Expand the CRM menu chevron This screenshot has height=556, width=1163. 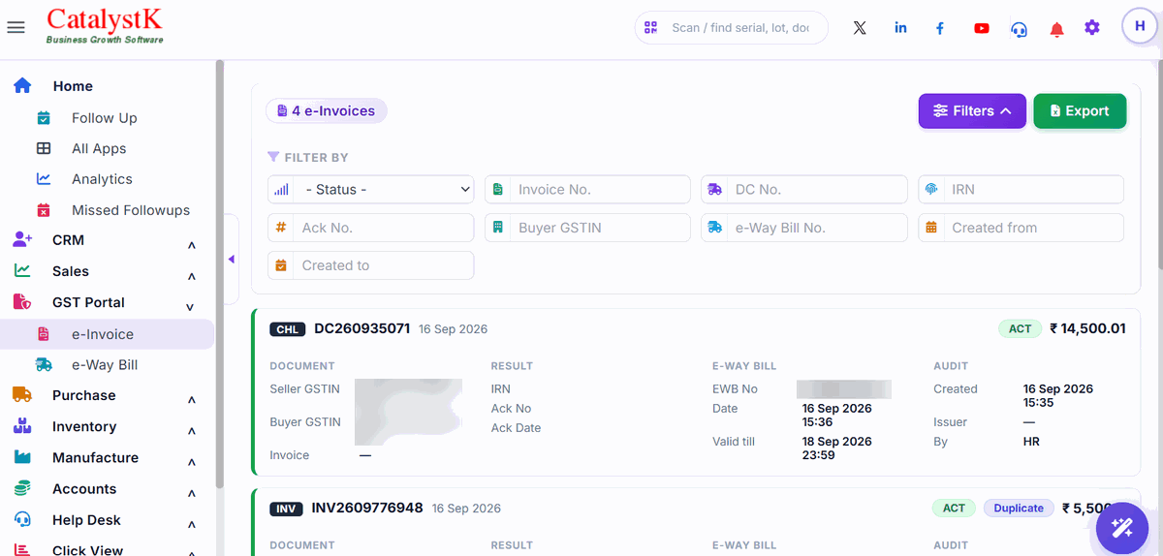[x=192, y=245]
